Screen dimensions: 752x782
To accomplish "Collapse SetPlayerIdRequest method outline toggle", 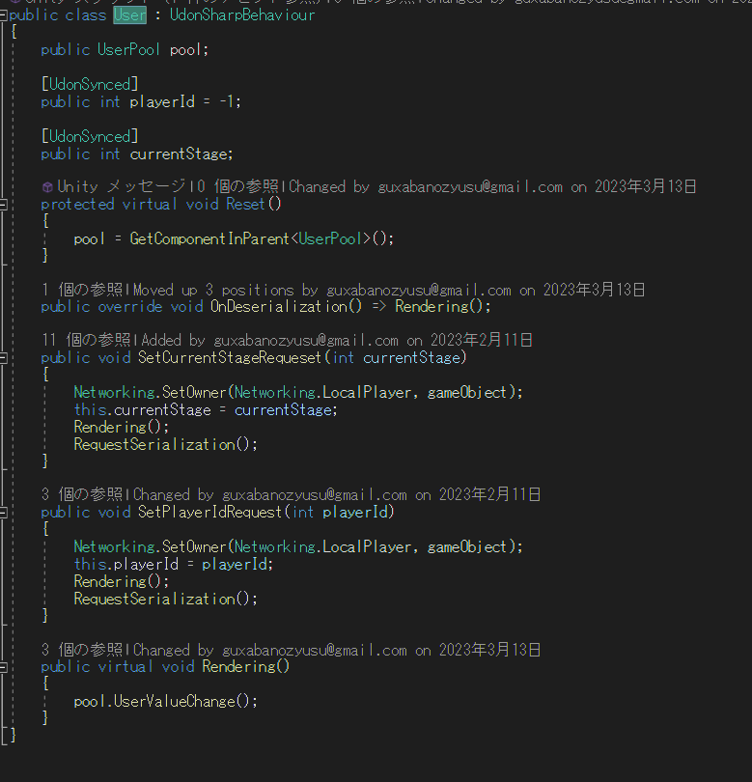I will [x=4, y=513].
